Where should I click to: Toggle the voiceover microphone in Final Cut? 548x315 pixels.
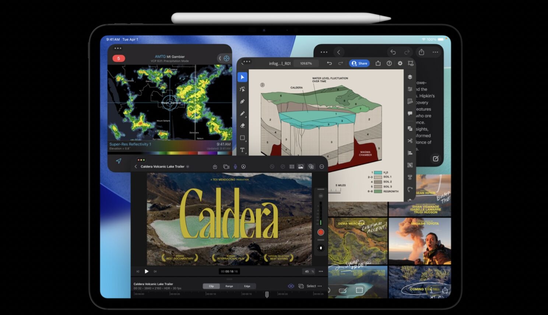point(235,167)
